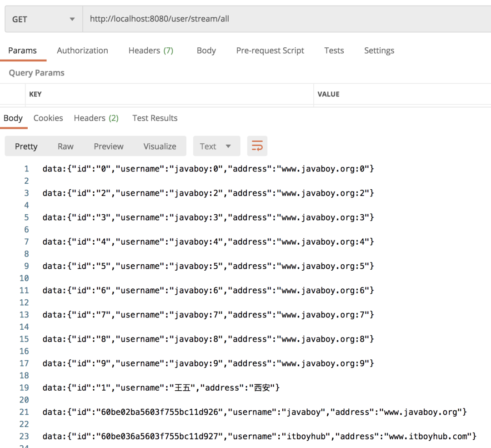Switch to the Authorization tab
491x448 pixels.
tap(82, 50)
